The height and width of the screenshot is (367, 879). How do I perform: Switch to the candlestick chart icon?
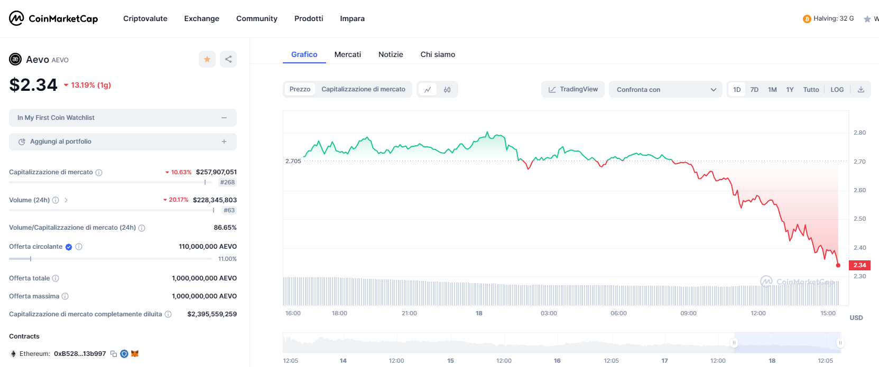(x=447, y=90)
